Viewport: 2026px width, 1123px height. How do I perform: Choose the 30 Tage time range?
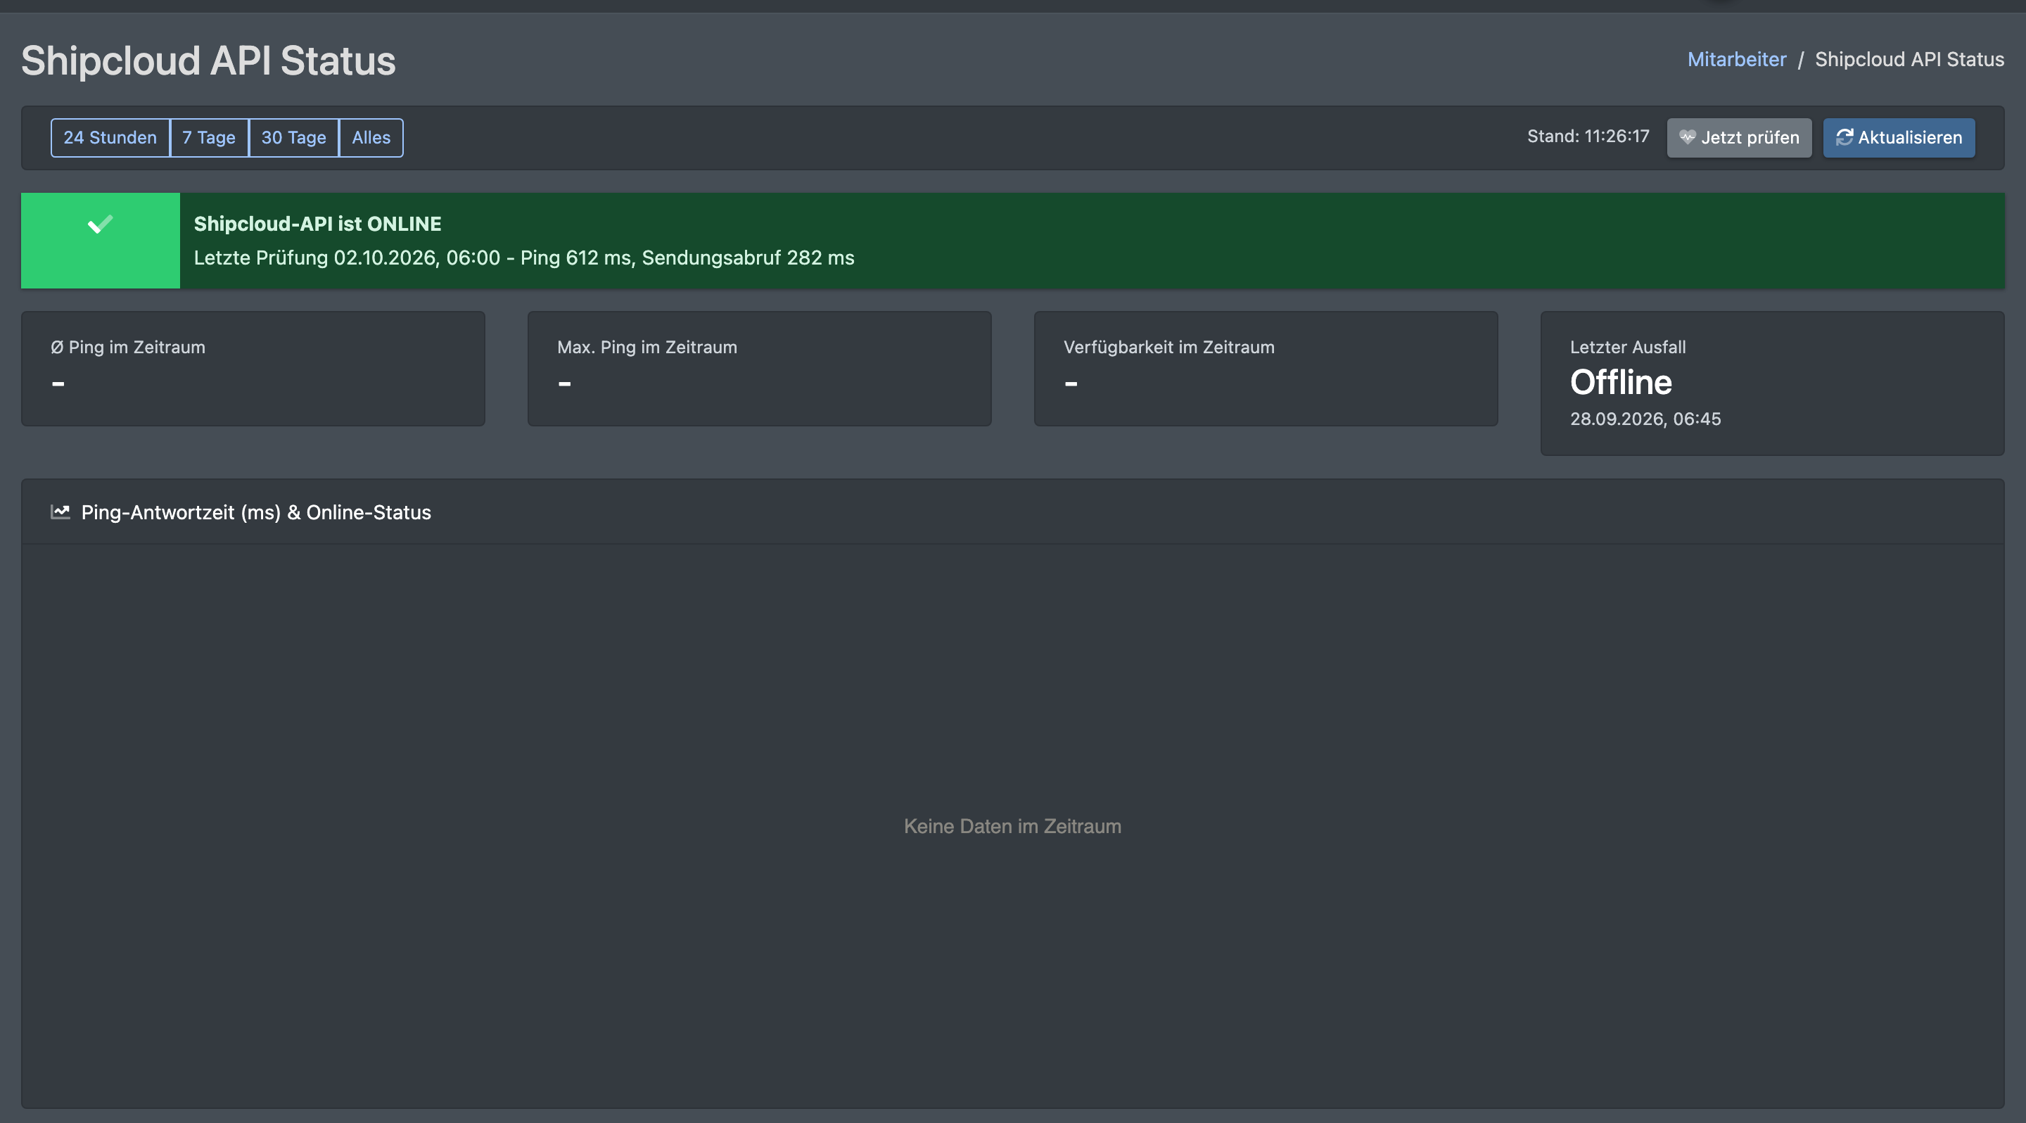(x=293, y=138)
